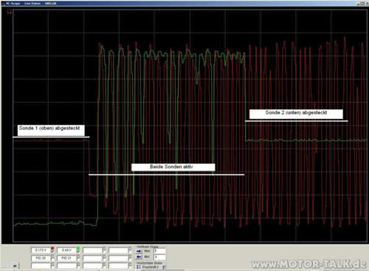
Task: Toggle checkbox beside third column top field
Action: tap(104, 250)
